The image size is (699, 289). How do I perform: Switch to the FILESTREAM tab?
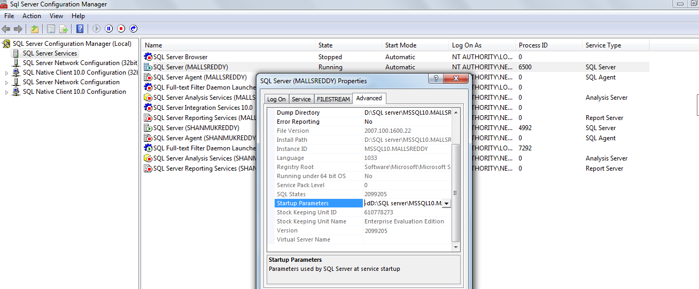[x=333, y=99]
